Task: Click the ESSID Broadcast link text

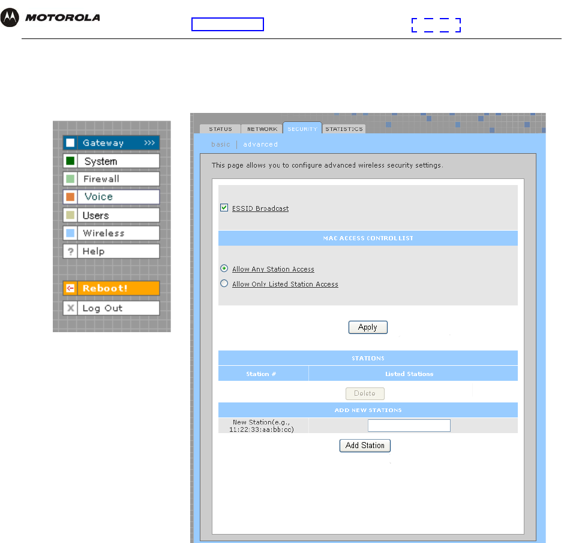Action: (x=260, y=208)
